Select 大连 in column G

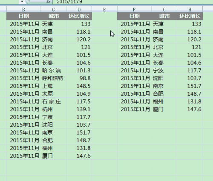(x=164, y=55)
